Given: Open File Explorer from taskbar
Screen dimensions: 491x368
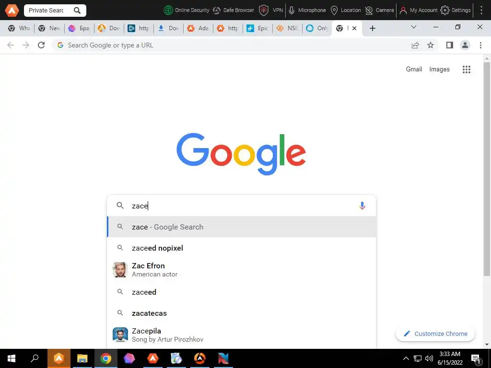Looking at the screenshot, I should (x=82, y=358).
